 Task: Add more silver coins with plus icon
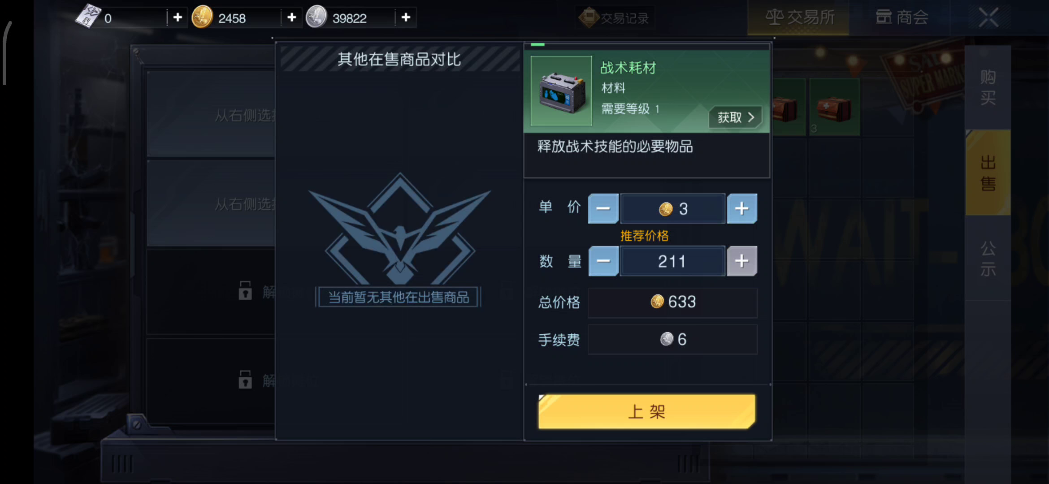coord(406,17)
